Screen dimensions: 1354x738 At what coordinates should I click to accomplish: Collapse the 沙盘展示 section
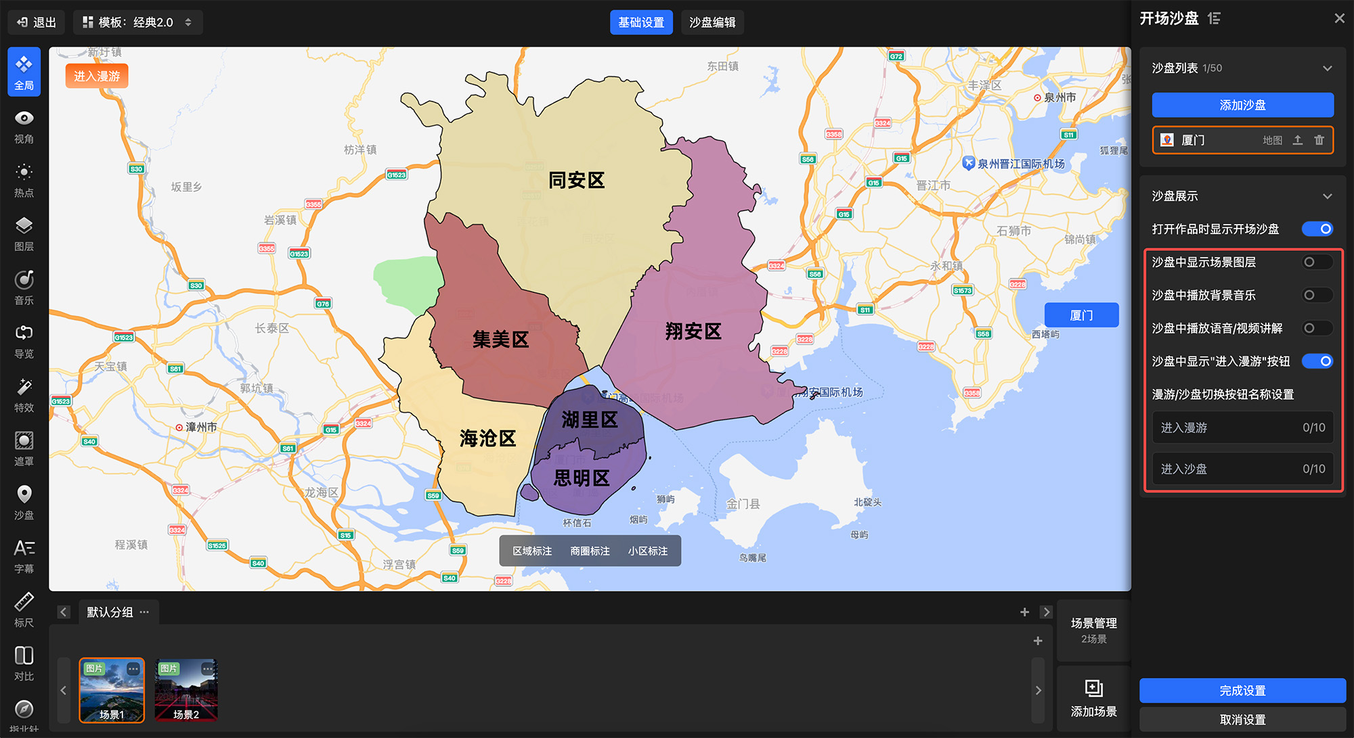click(1327, 196)
